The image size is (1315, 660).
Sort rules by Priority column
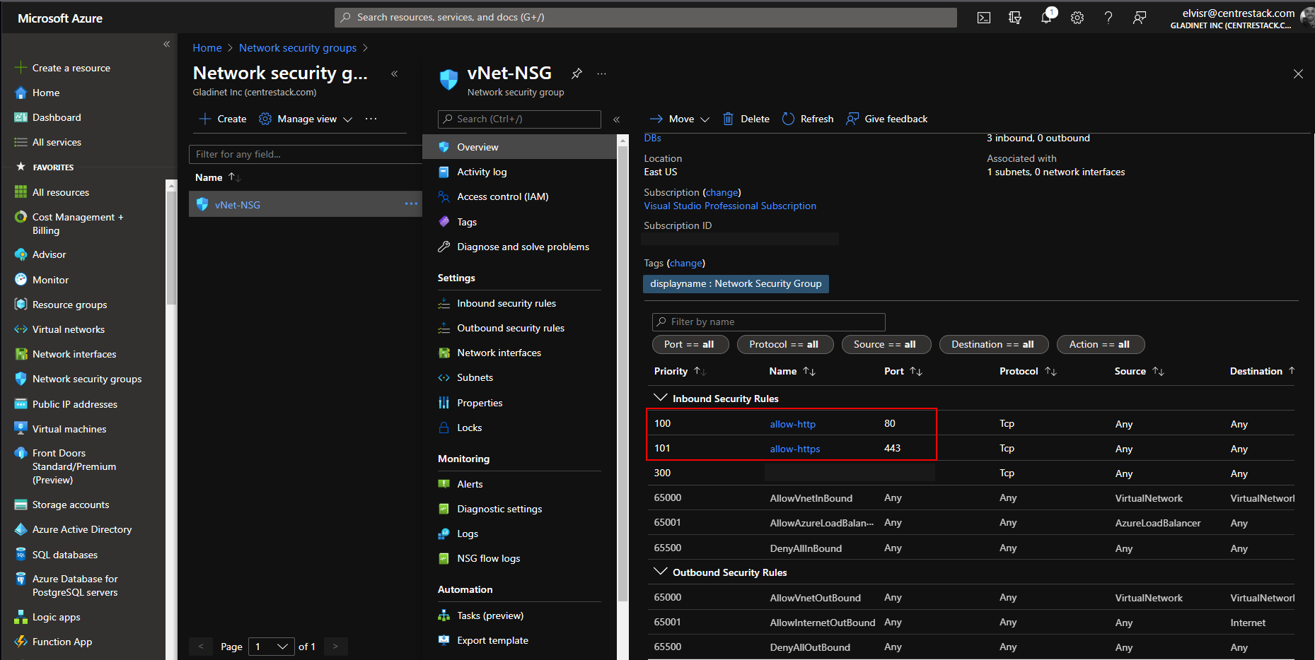pyautogui.click(x=699, y=371)
